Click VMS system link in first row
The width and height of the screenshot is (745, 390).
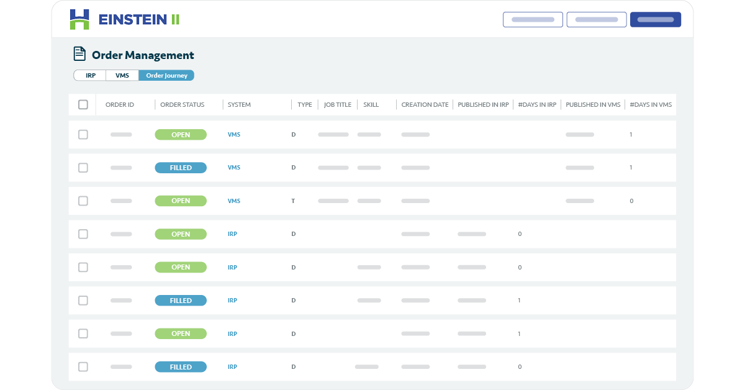234,135
